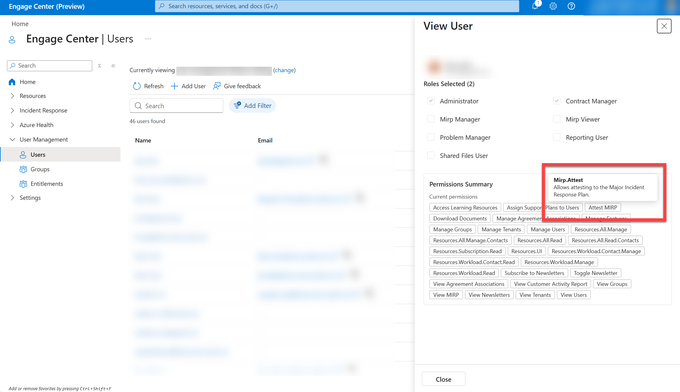
Task: Click the users list Search field
Action: point(176,106)
